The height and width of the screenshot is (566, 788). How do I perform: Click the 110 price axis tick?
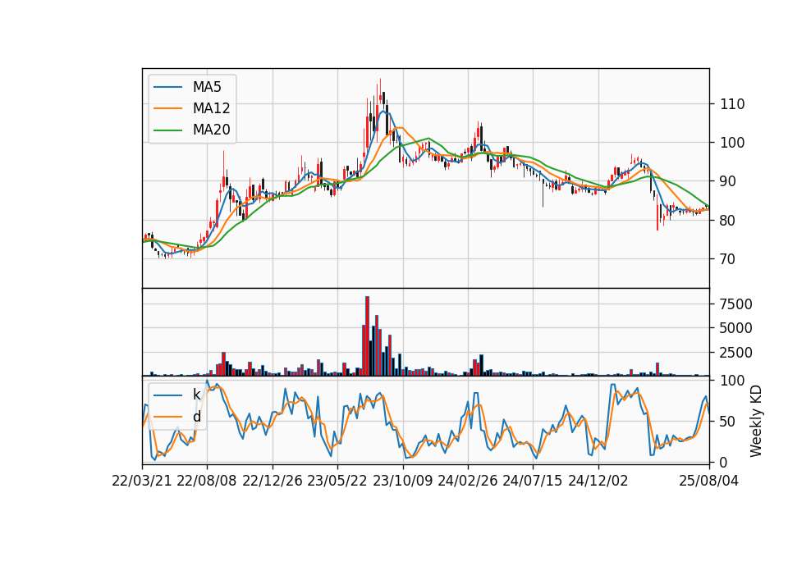tap(732, 104)
